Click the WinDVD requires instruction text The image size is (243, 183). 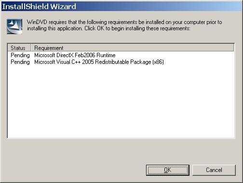(x=124, y=25)
